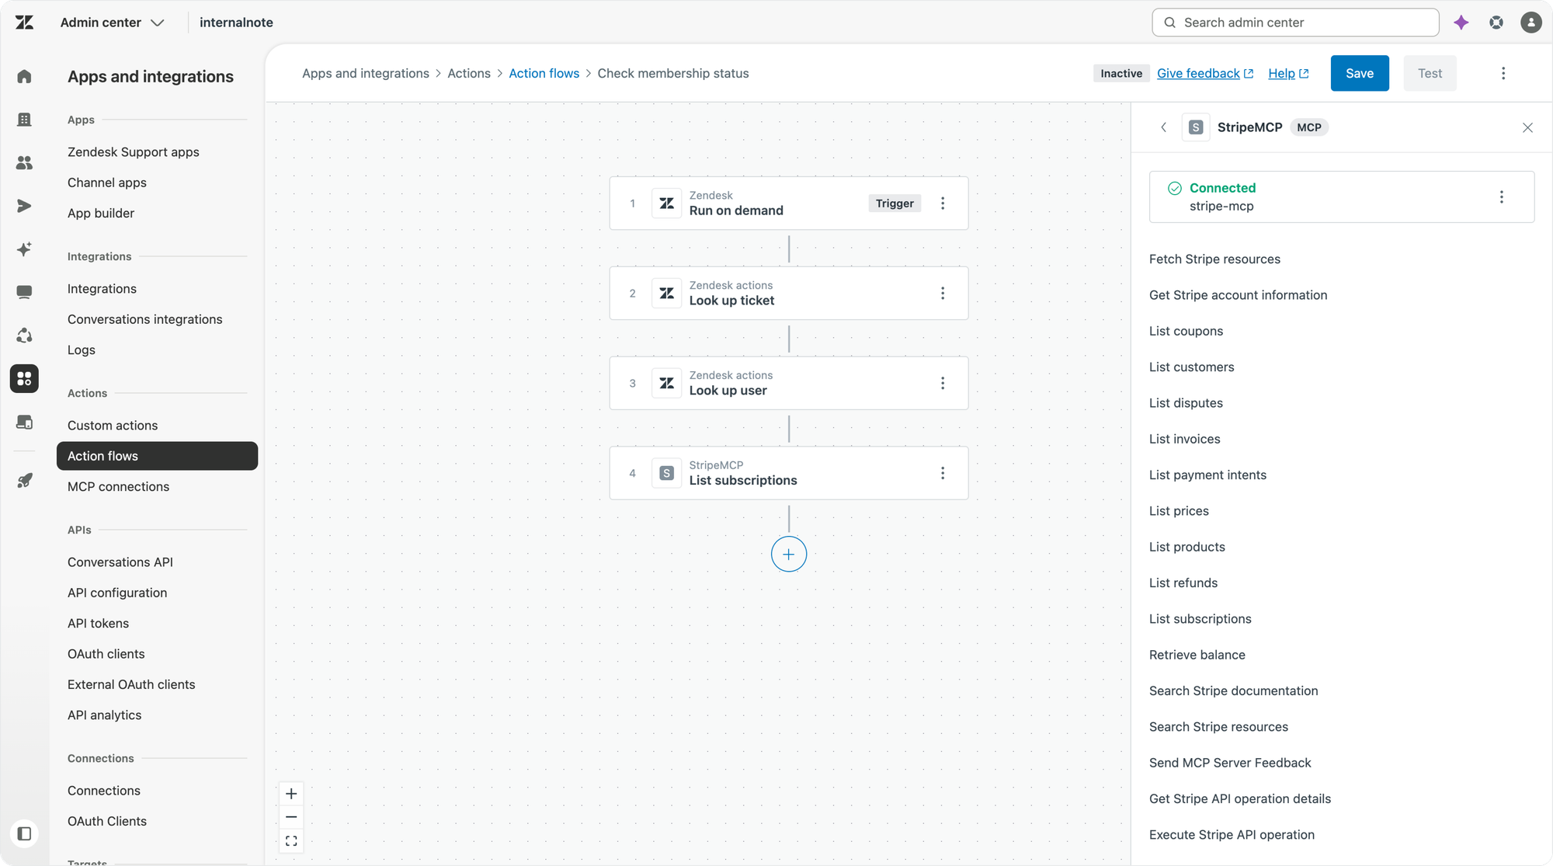The width and height of the screenshot is (1553, 866).
Task: Open MCP connections in sidebar
Action: tap(118, 486)
